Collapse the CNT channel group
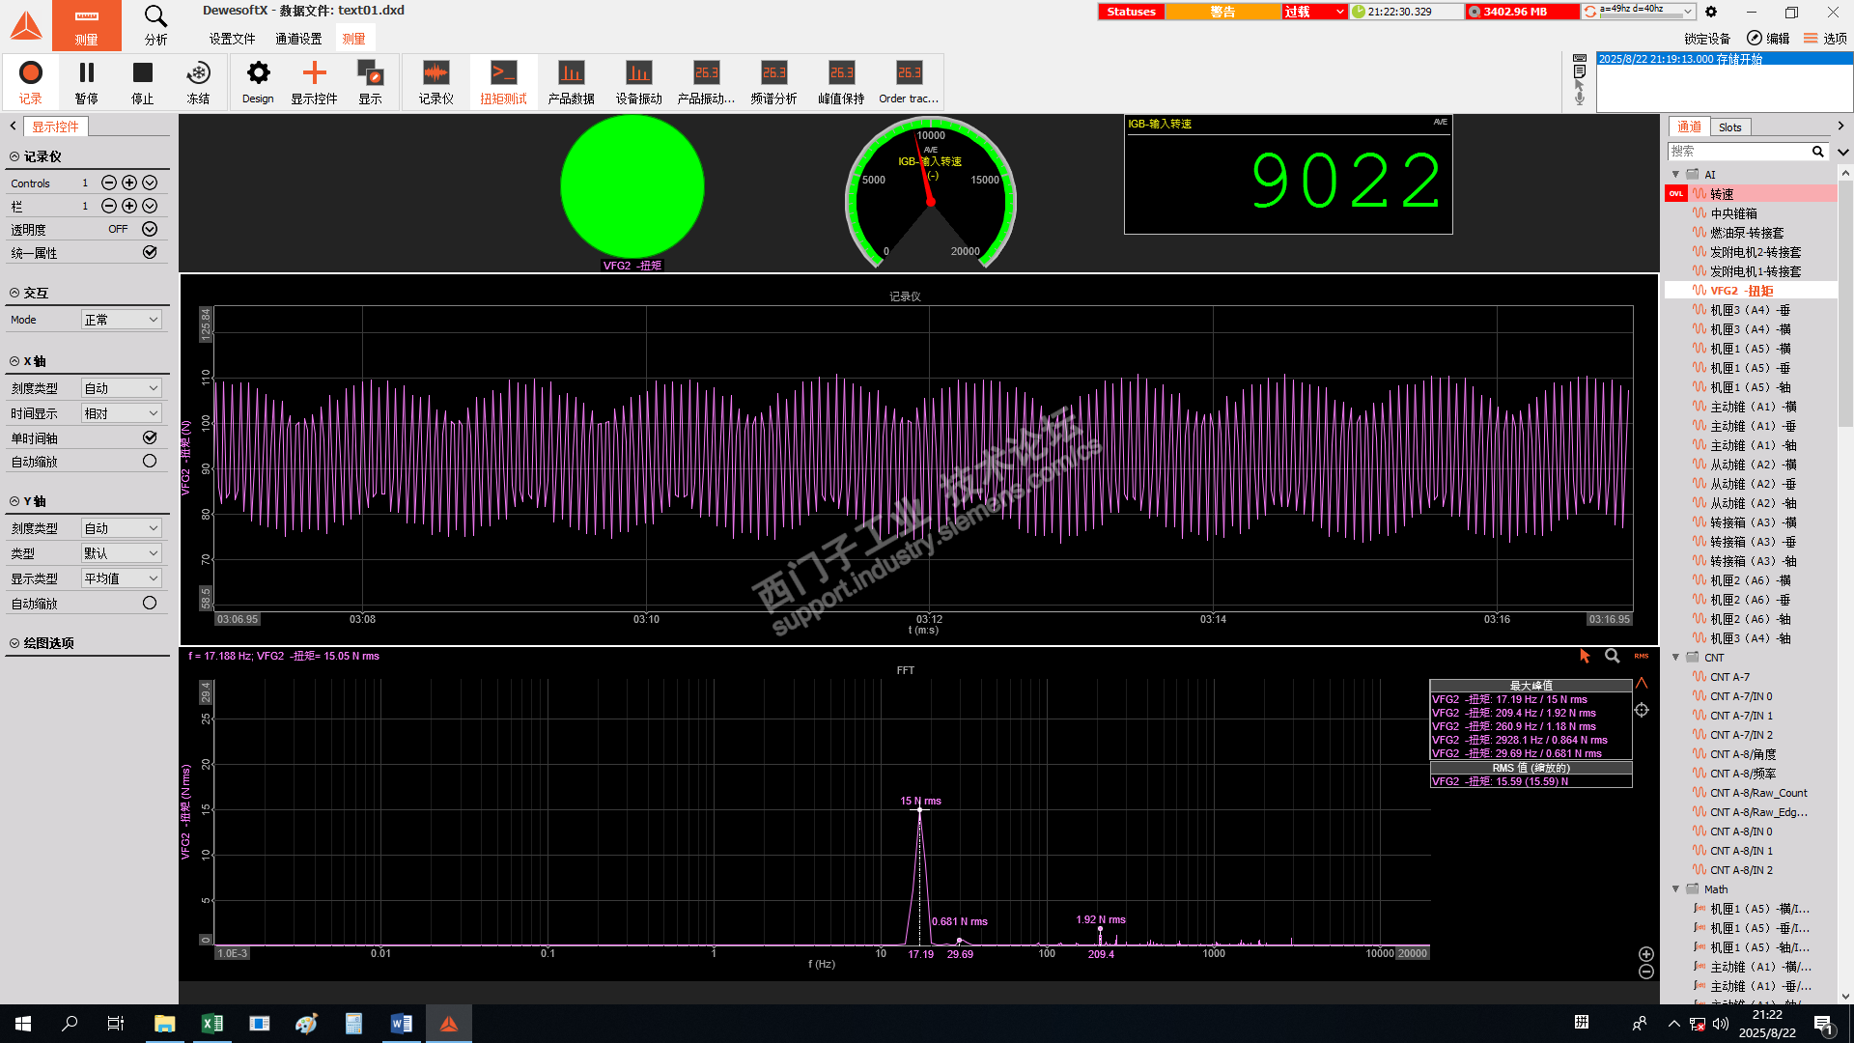The width and height of the screenshot is (1854, 1043). pyautogui.click(x=1676, y=658)
